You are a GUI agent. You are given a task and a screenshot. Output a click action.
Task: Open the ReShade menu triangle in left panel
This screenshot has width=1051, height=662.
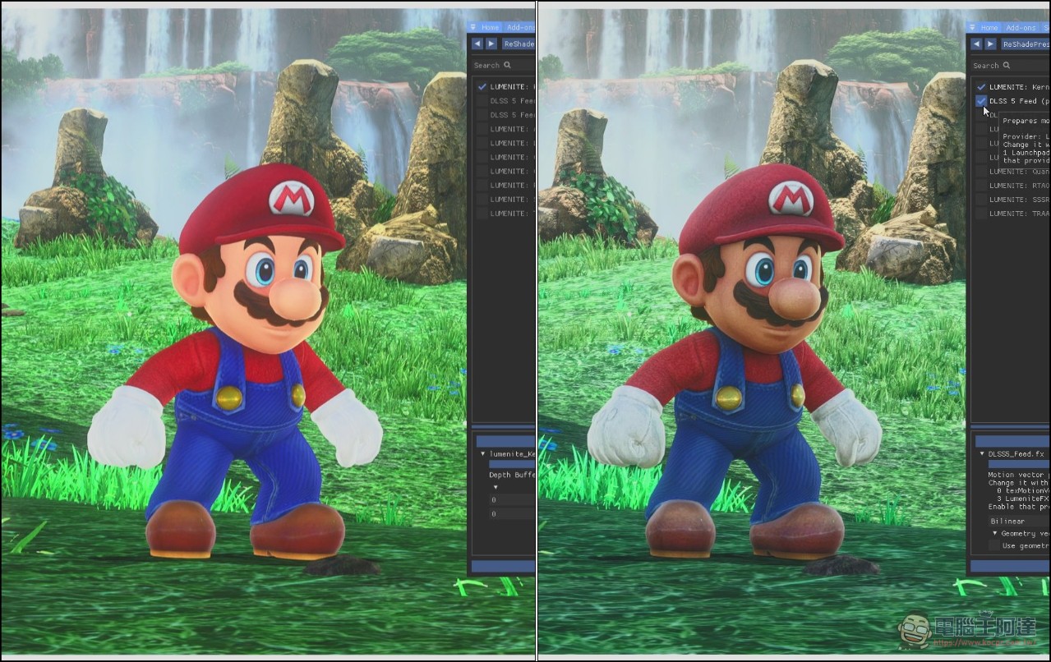pos(472,27)
